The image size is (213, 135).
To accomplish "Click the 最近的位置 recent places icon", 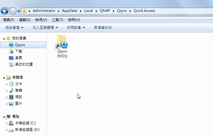I will pyautogui.click(x=11, y=64).
